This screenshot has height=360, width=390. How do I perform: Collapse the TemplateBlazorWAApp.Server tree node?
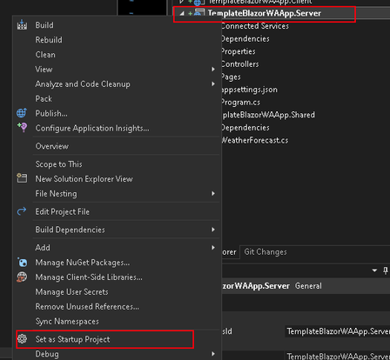182,13
